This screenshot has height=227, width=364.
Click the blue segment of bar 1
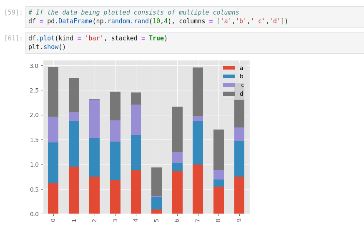click(74, 143)
